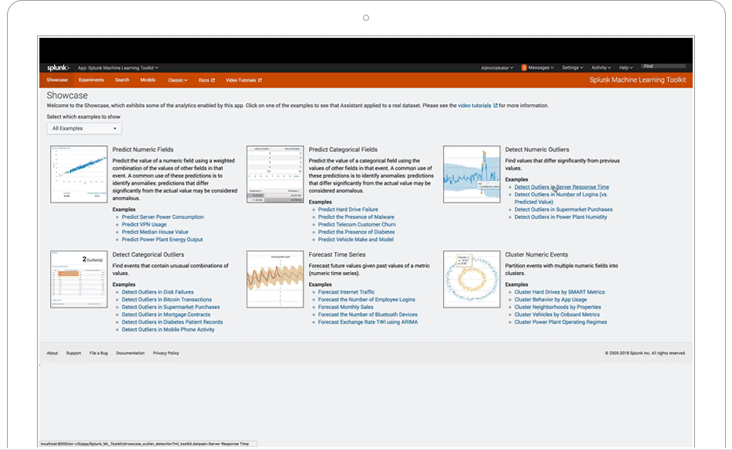The width and height of the screenshot is (732, 450).
Task: Open the Messages notification badge
Action: tap(524, 68)
